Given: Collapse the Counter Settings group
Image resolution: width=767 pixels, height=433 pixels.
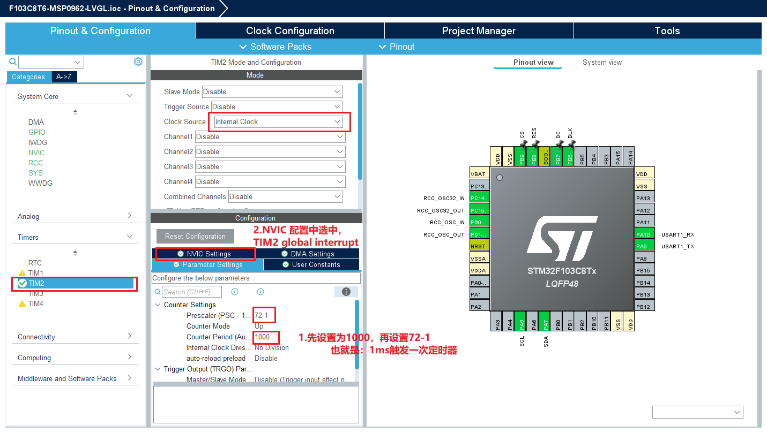Looking at the screenshot, I should (x=158, y=305).
